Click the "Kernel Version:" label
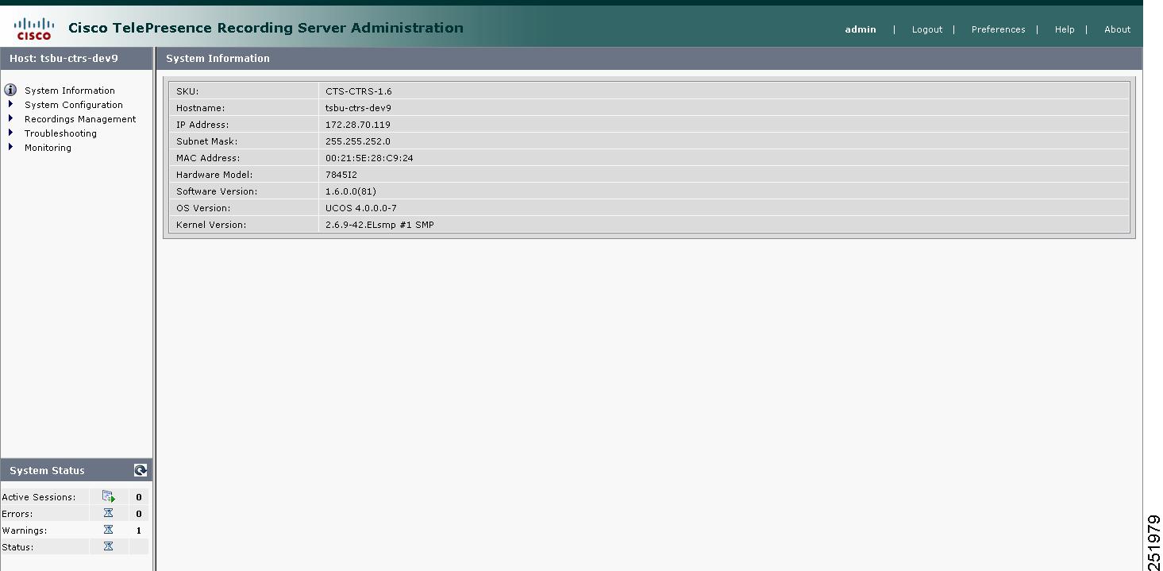 tap(211, 225)
